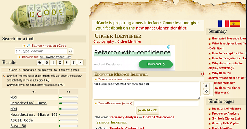Open the Cryptography breadcrumb link
The width and height of the screenshot is (247, 129).
pyautogui.click(x=103, y=41)
